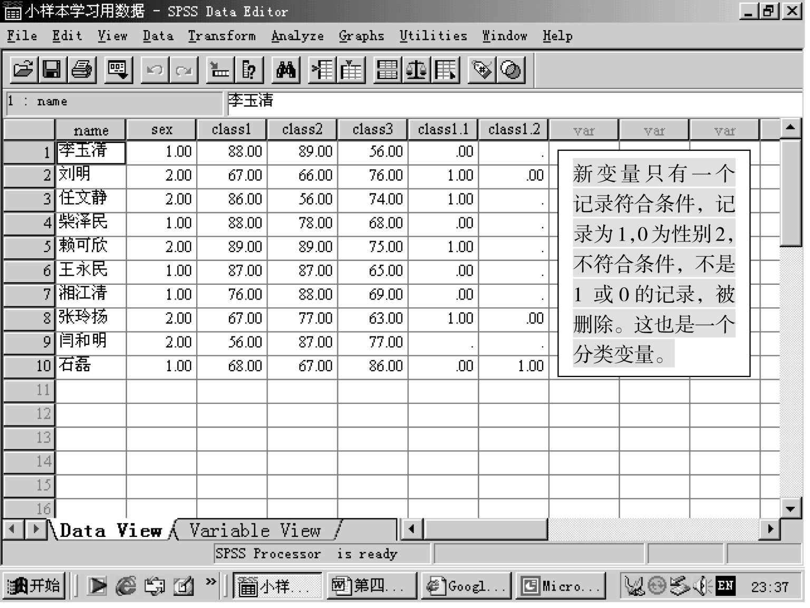This screenshot has height=608, width=810.
Task: Click the name cell 石磊 in row 10
Action: pos(91,366)
